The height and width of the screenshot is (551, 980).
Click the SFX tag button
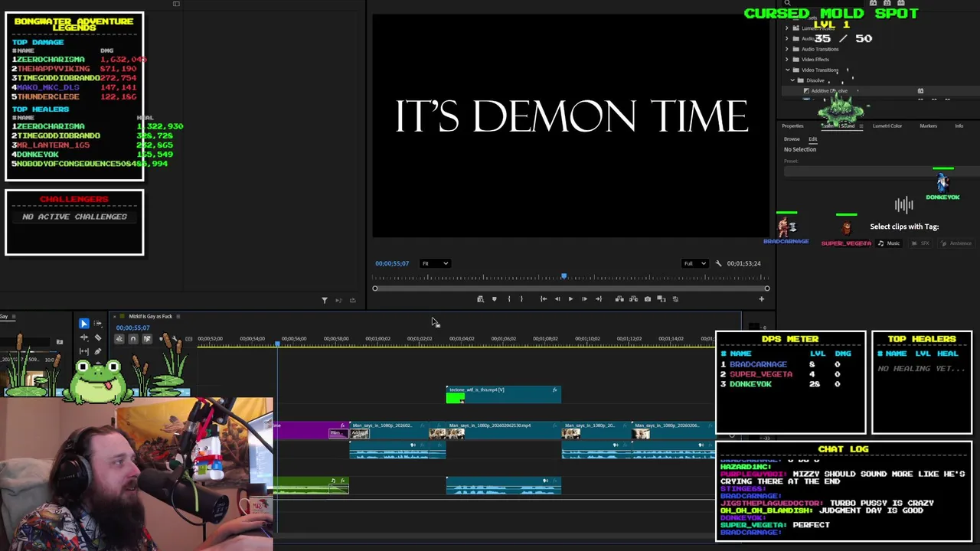tap(922, 243)
